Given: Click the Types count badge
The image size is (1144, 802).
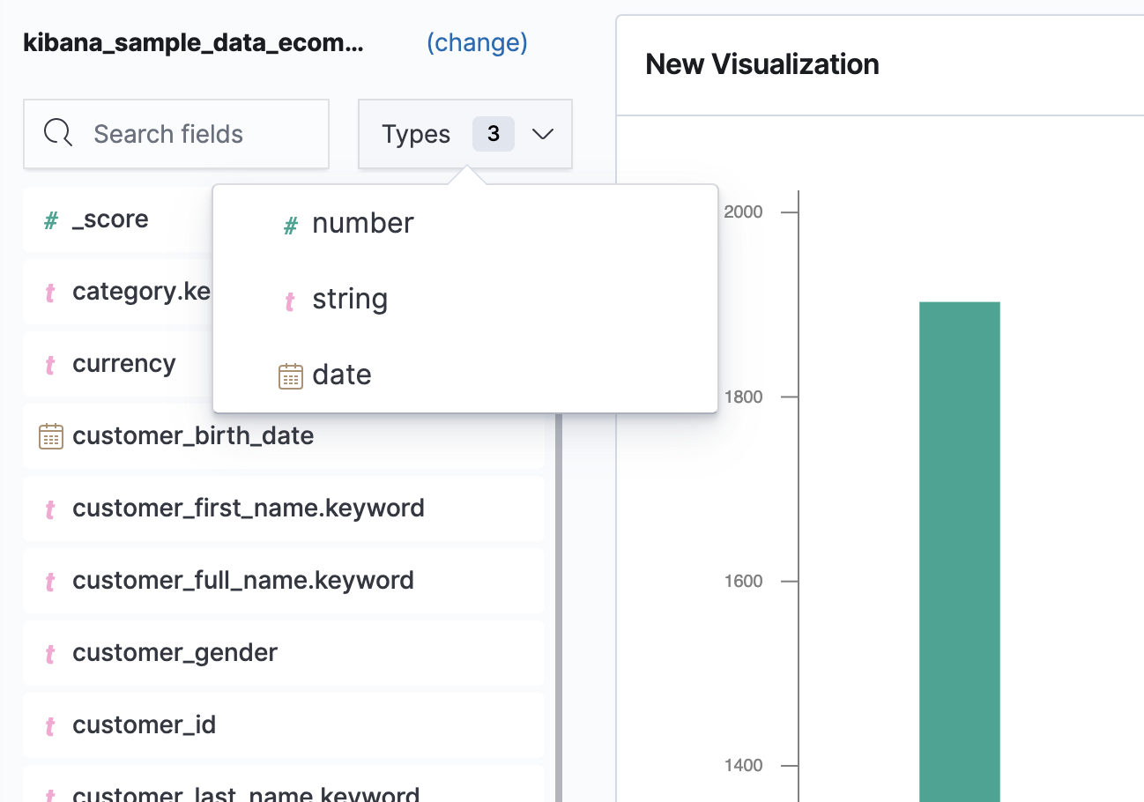Looking at the screenshot, I should coord(494,134).
